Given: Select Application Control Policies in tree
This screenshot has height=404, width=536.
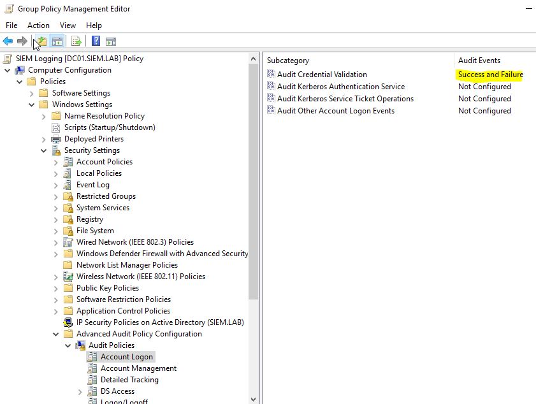Looking at the screenshot, I should 123,311.
